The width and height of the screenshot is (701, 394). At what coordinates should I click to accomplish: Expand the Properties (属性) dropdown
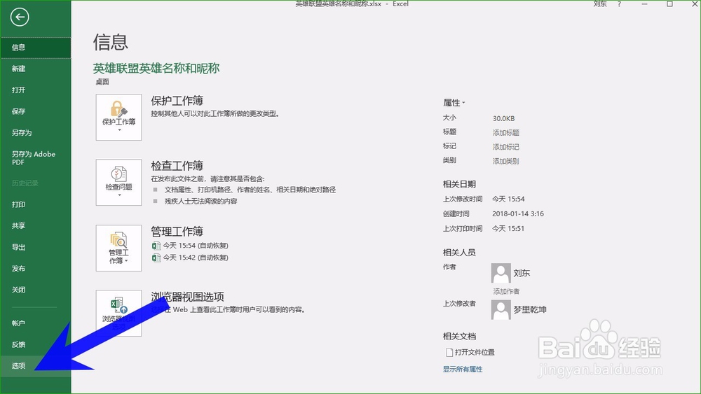[x=454, y=103]
